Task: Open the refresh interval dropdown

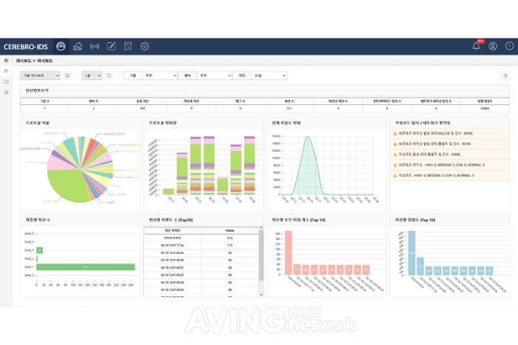Action: tap(92, 76)
